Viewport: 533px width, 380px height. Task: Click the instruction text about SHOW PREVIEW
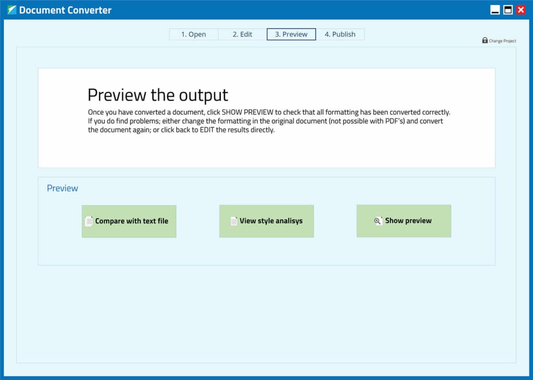(269, 121)
